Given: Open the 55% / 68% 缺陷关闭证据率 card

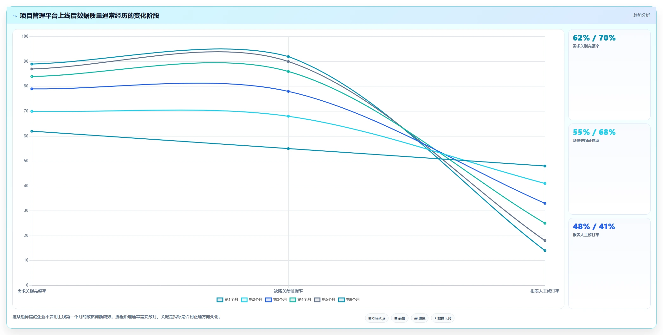Looking at the screenshot, I should (609, 169).
